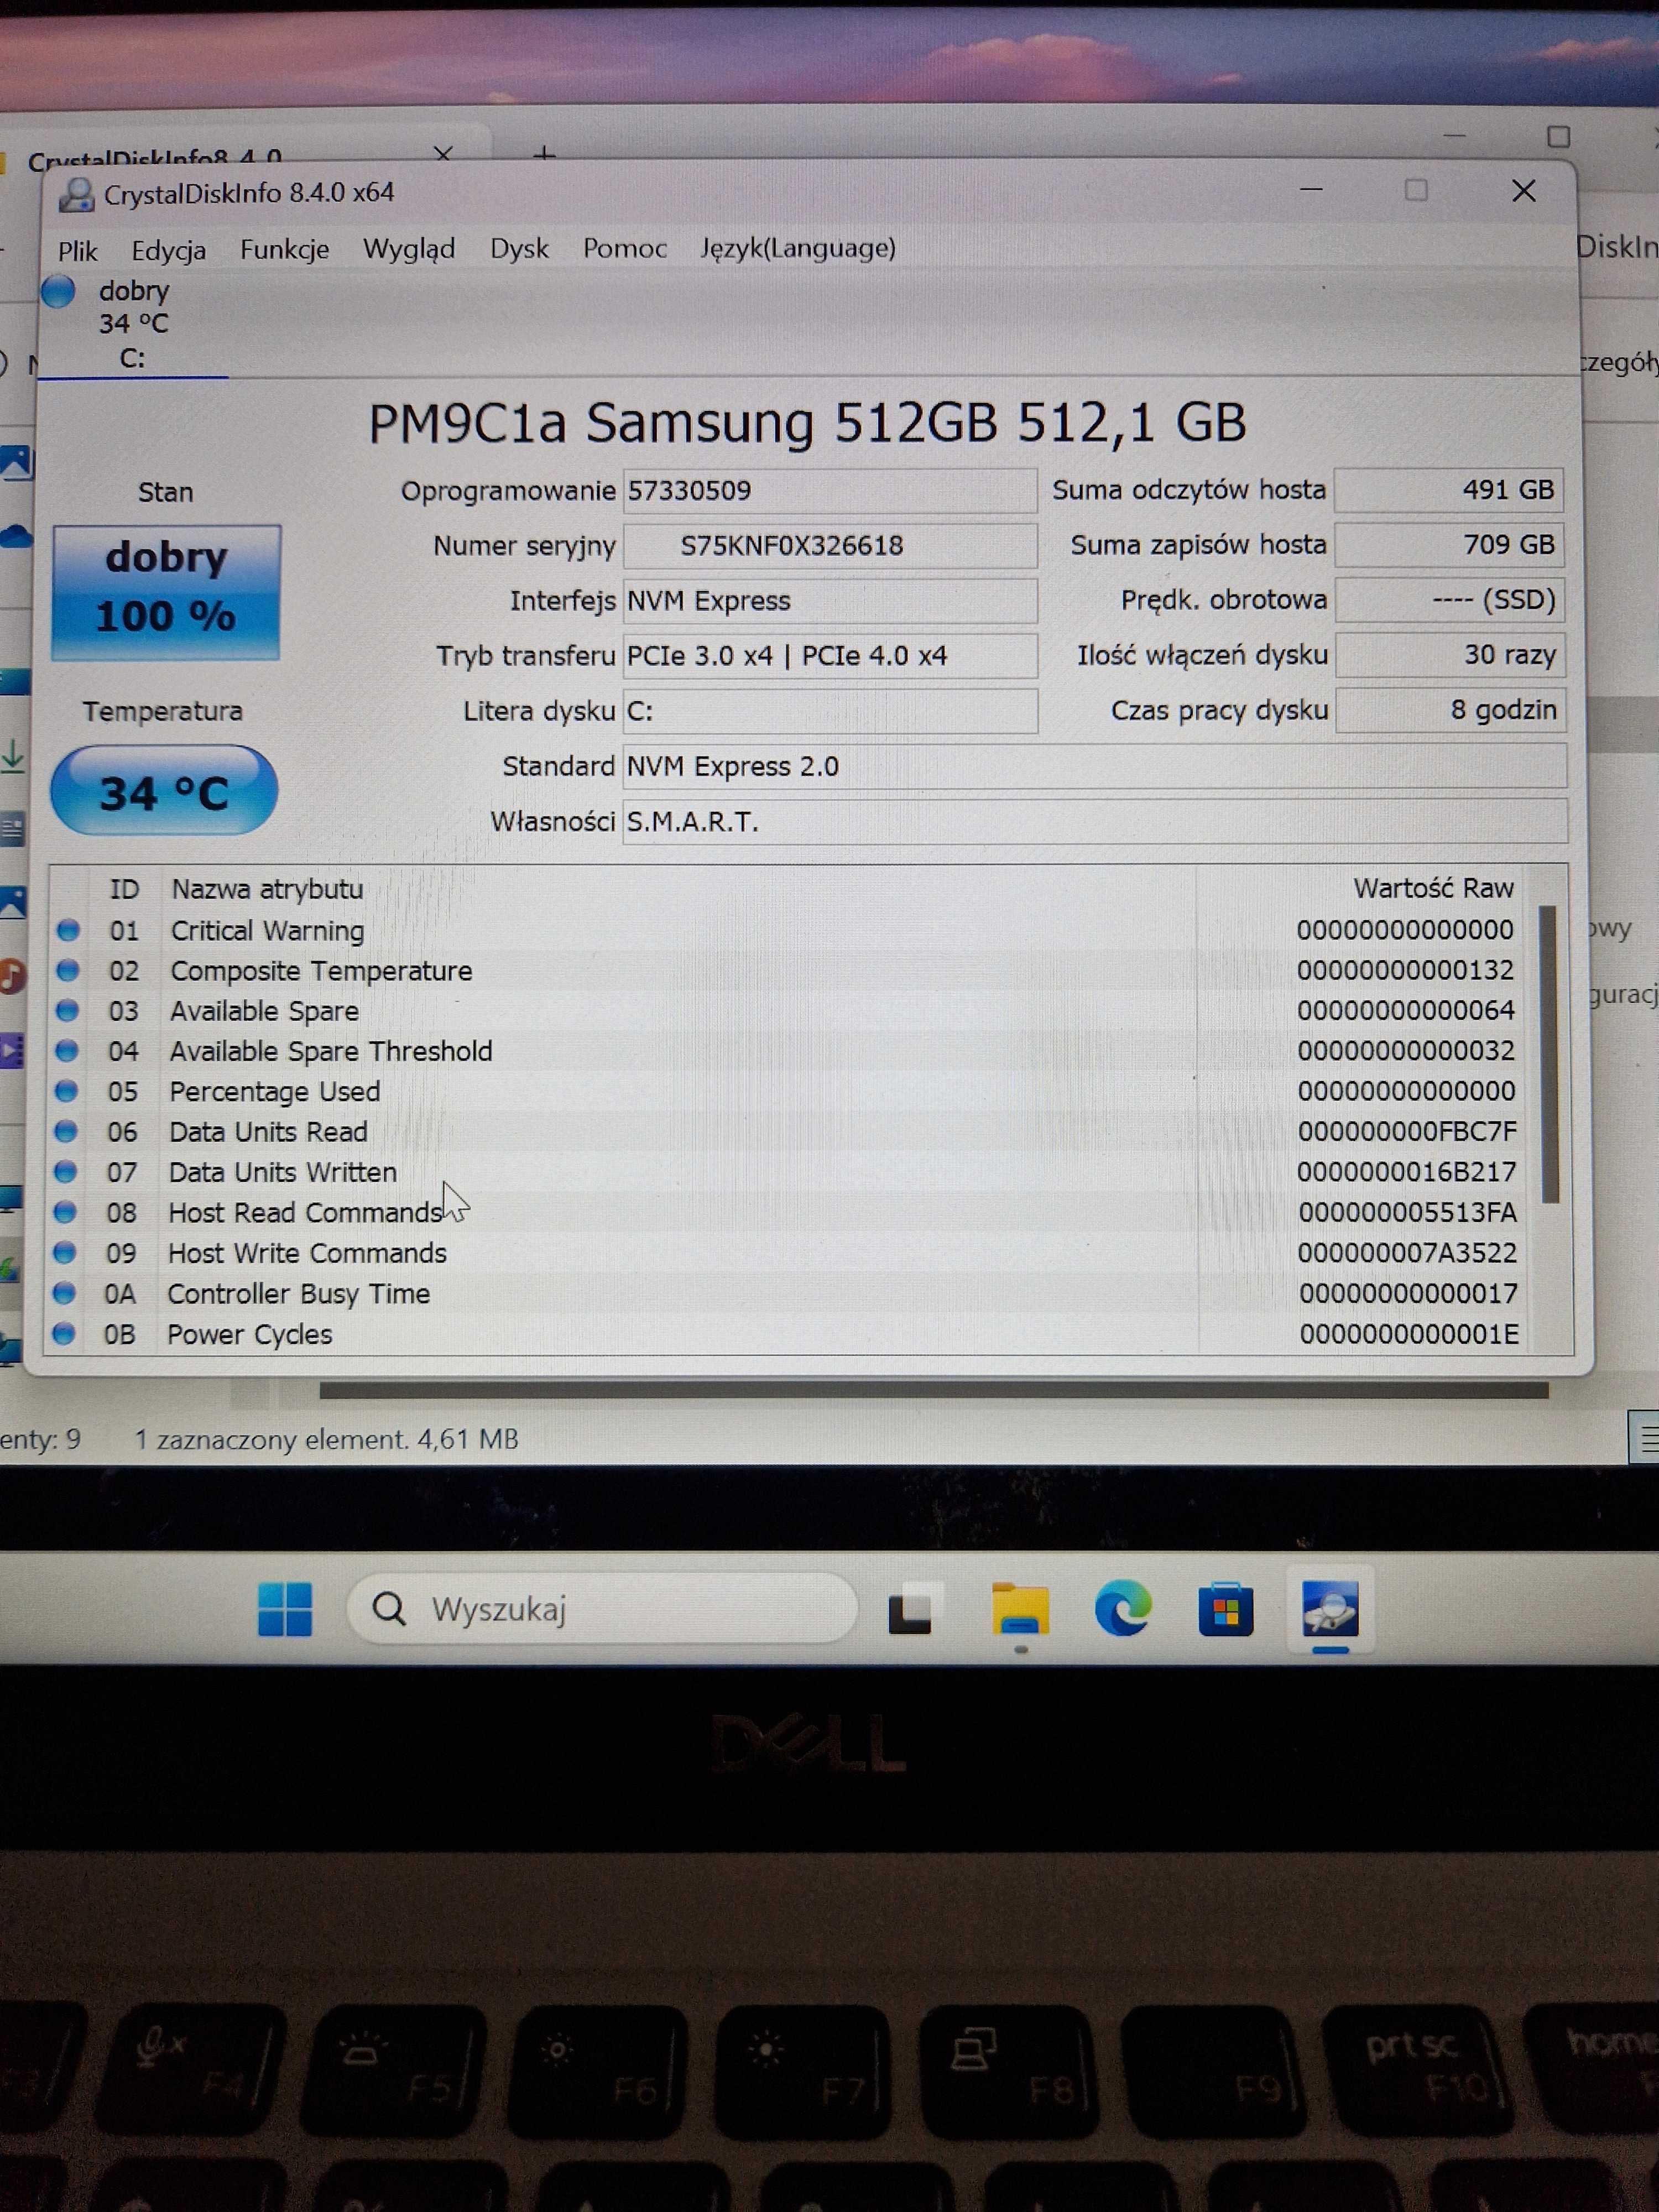Click the dobry 100 % health status button
The height and width of the screenshot is (2212, 1659).
tap(166, 592)
